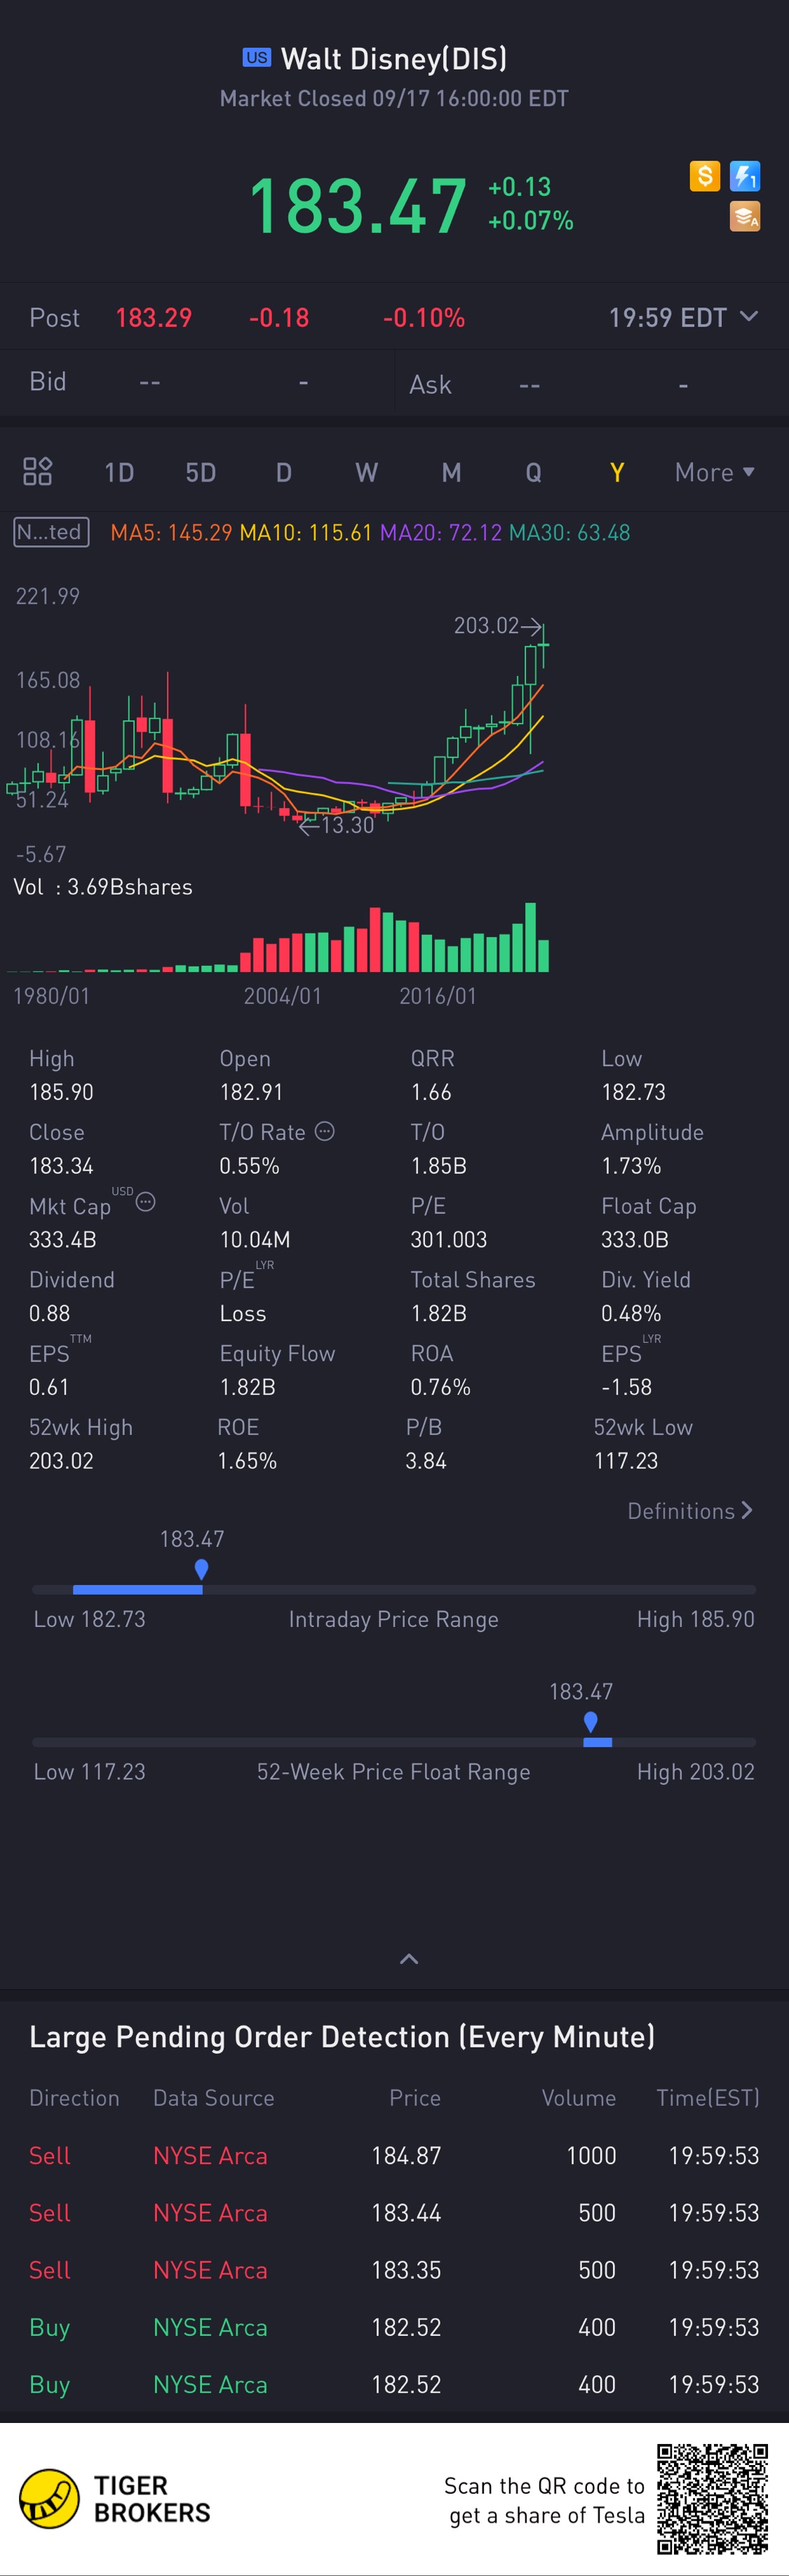Screen dimensions: 789x2576
Task: Select the Y yearly chart tab
Action: (617, 472)
